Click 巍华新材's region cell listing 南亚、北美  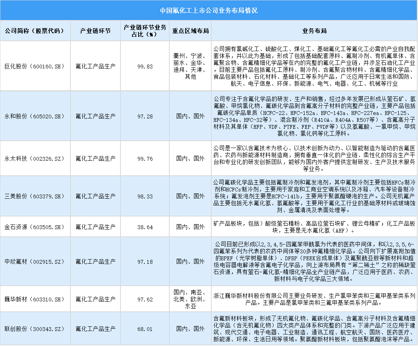190,298
